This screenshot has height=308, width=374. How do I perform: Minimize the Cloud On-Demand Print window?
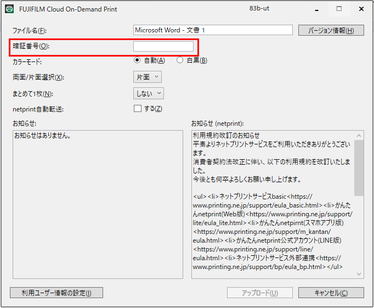(x=317, y=9)
